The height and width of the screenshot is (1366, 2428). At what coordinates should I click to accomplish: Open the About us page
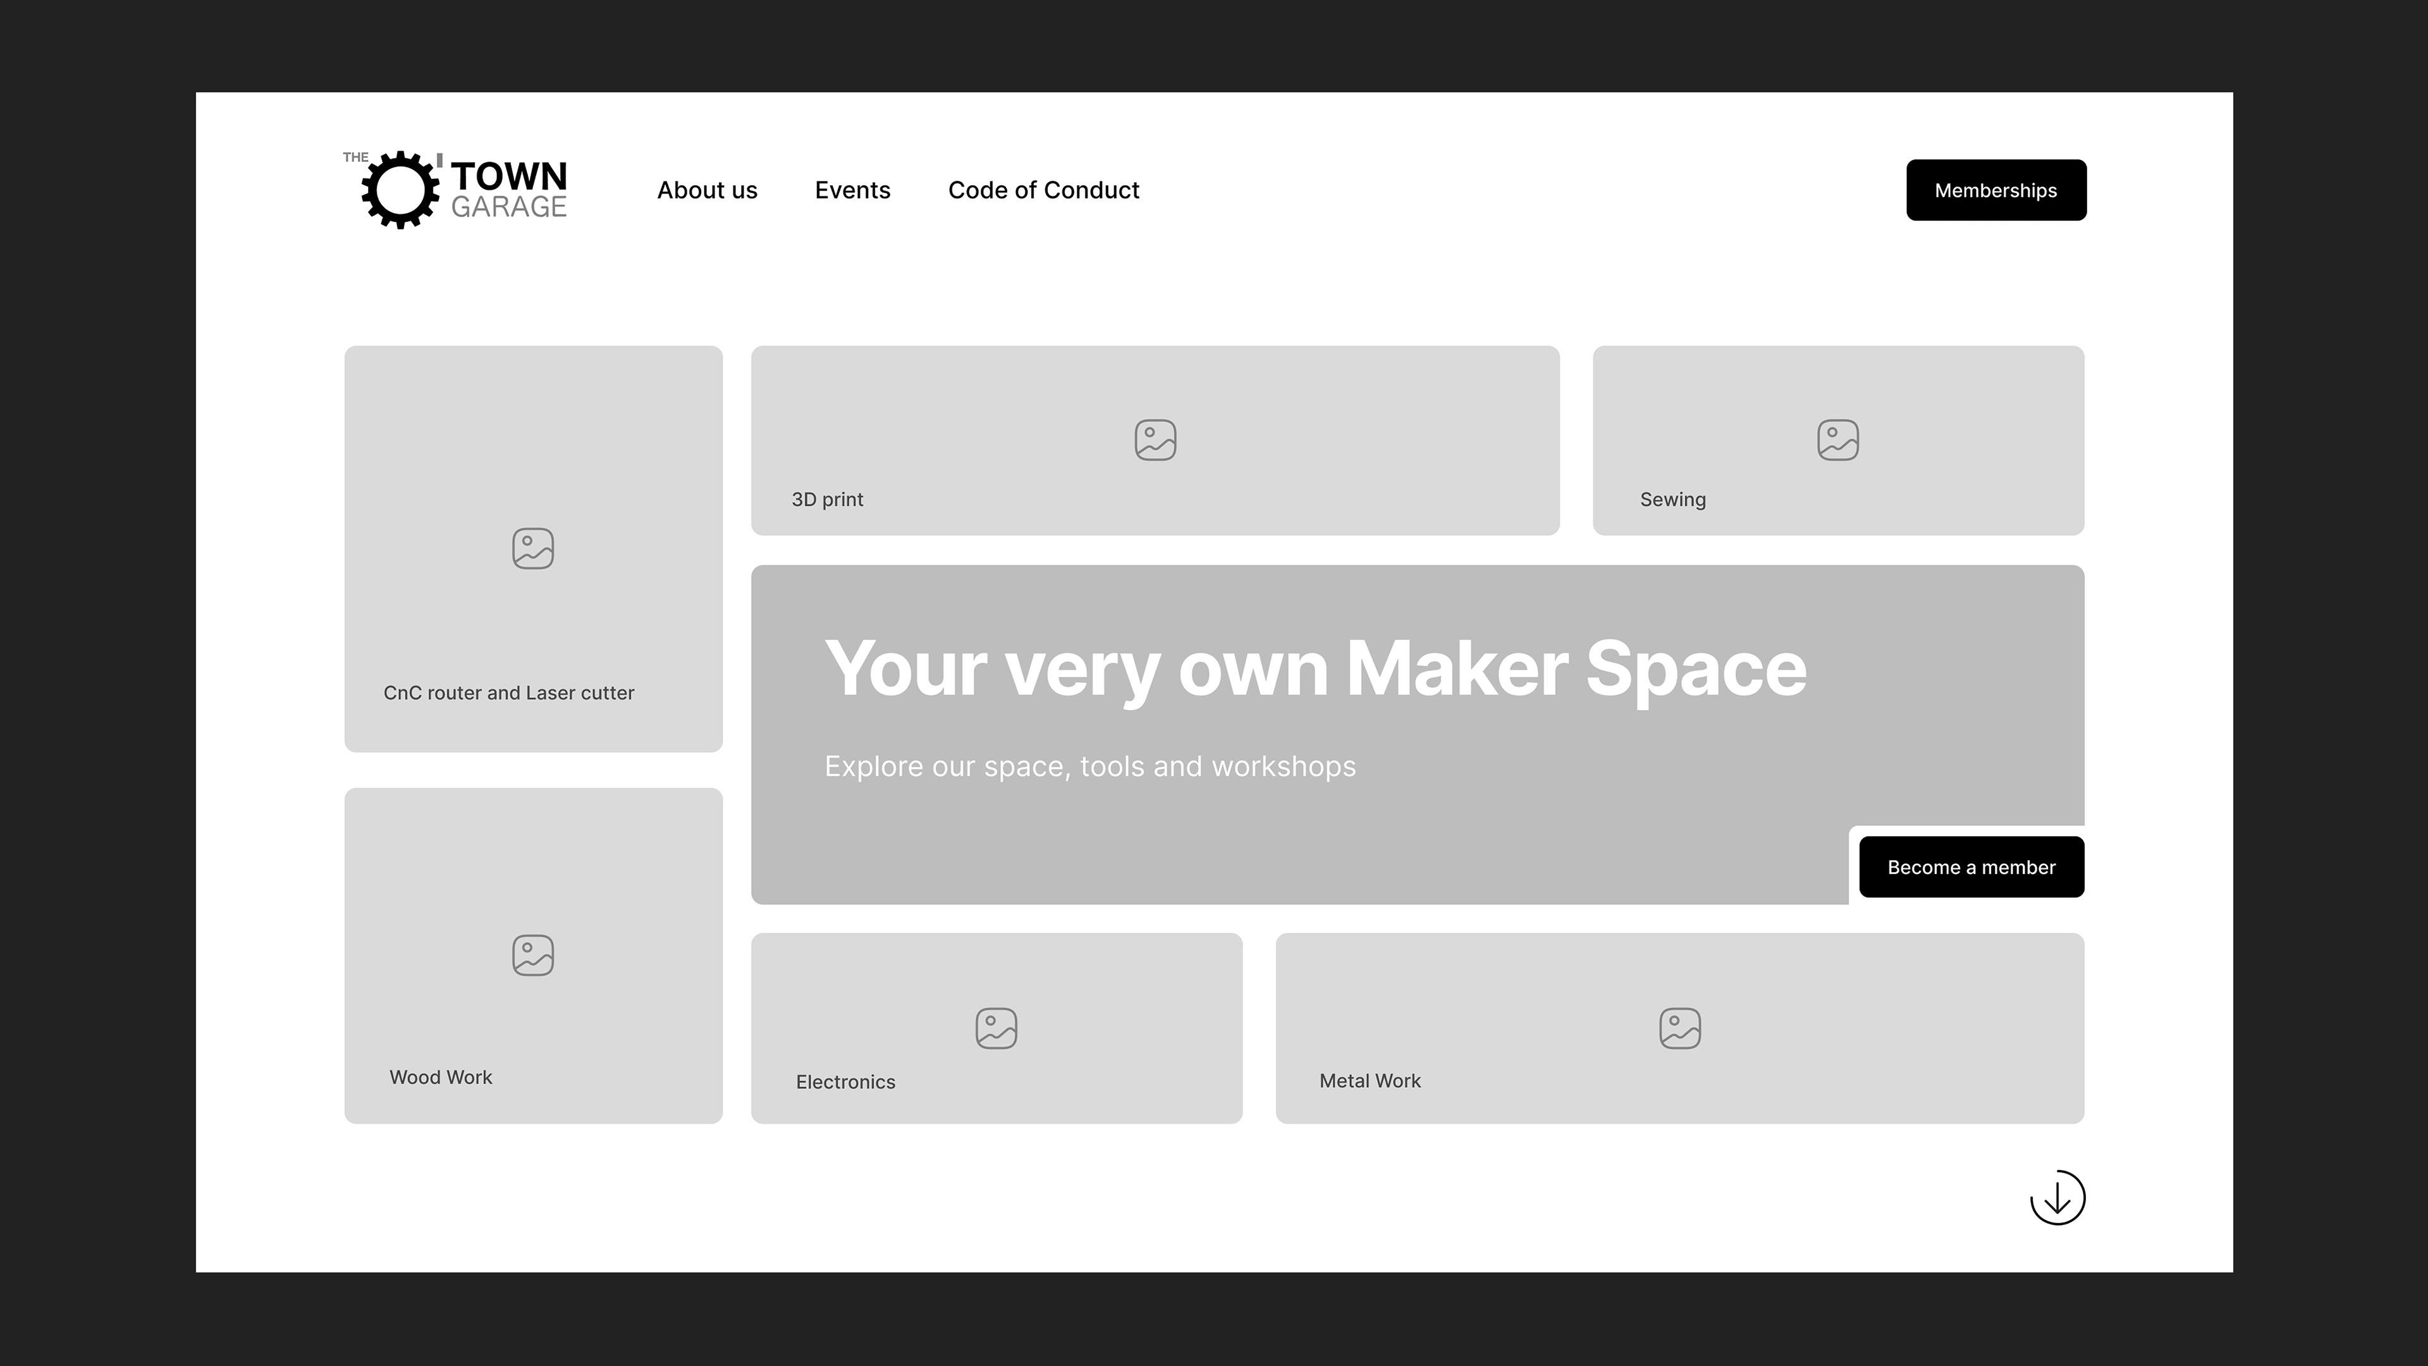coord(707,190)
